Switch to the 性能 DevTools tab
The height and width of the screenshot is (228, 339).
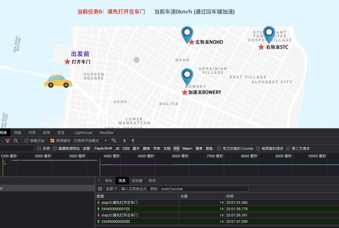tap(18, 132)
